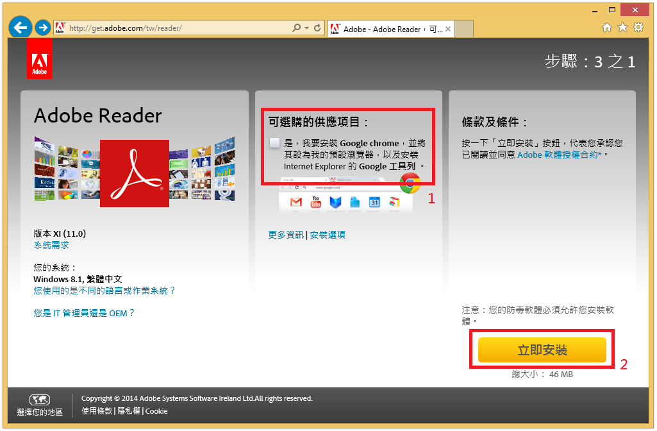Viewport: 657px width, 431px height.
Task: Click the 步驟：3 之 1 step indicator text
Action: (x=590, y=62)
